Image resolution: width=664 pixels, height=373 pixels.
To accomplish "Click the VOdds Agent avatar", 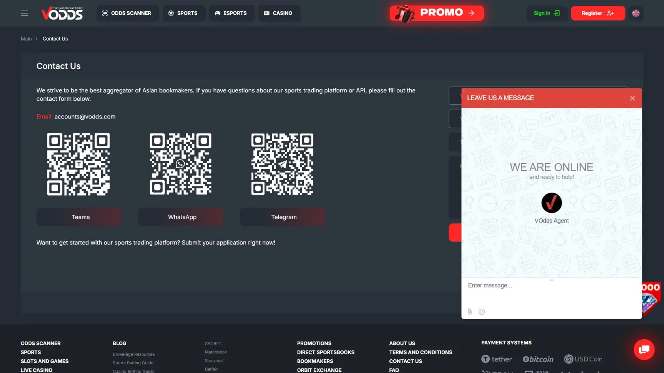I will click(552, 203).
